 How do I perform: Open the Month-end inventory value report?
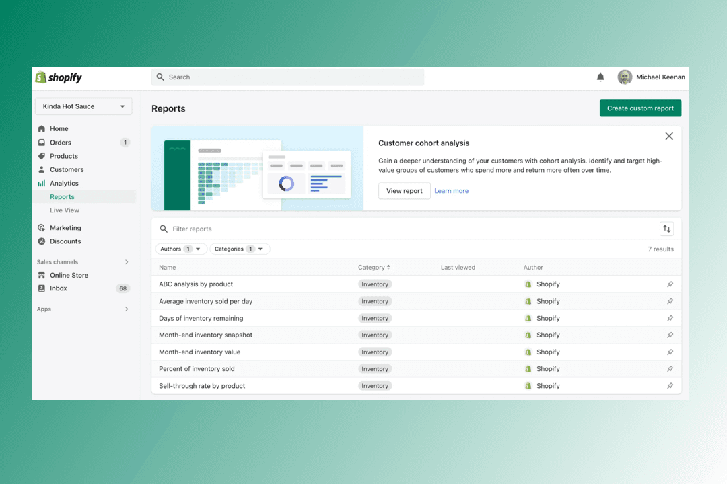pyautogui.click(x=199, y=352)
